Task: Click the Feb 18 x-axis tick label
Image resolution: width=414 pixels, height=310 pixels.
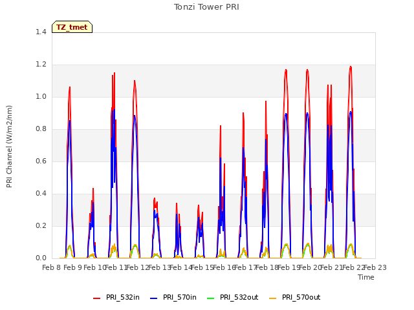Action: click(267, 267)
